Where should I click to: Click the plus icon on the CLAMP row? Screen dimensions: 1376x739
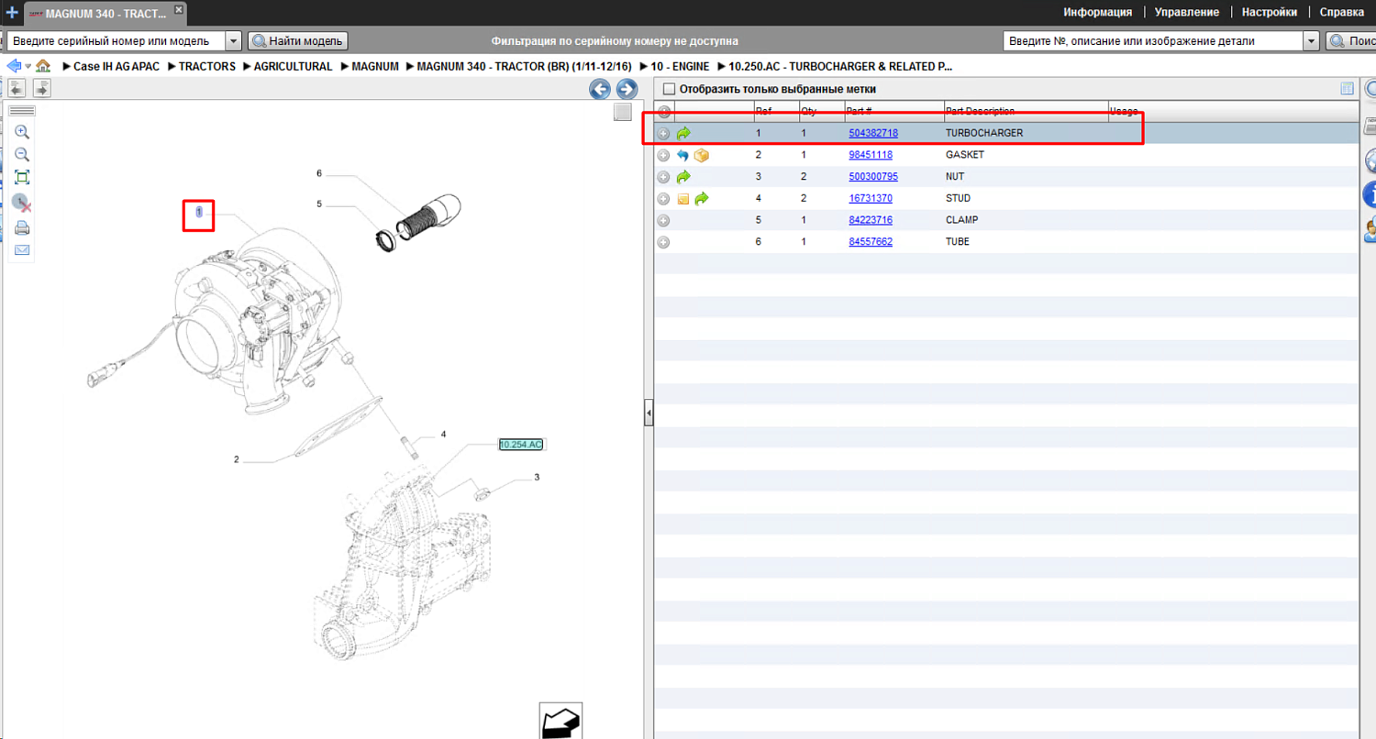[x=663, y=220]
